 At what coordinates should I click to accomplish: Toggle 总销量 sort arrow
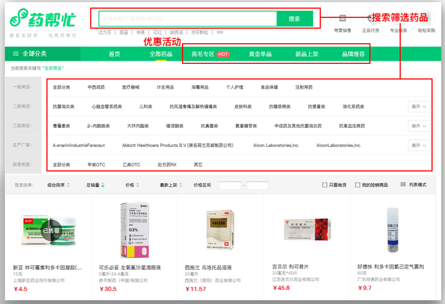click(x=103, y=185)
